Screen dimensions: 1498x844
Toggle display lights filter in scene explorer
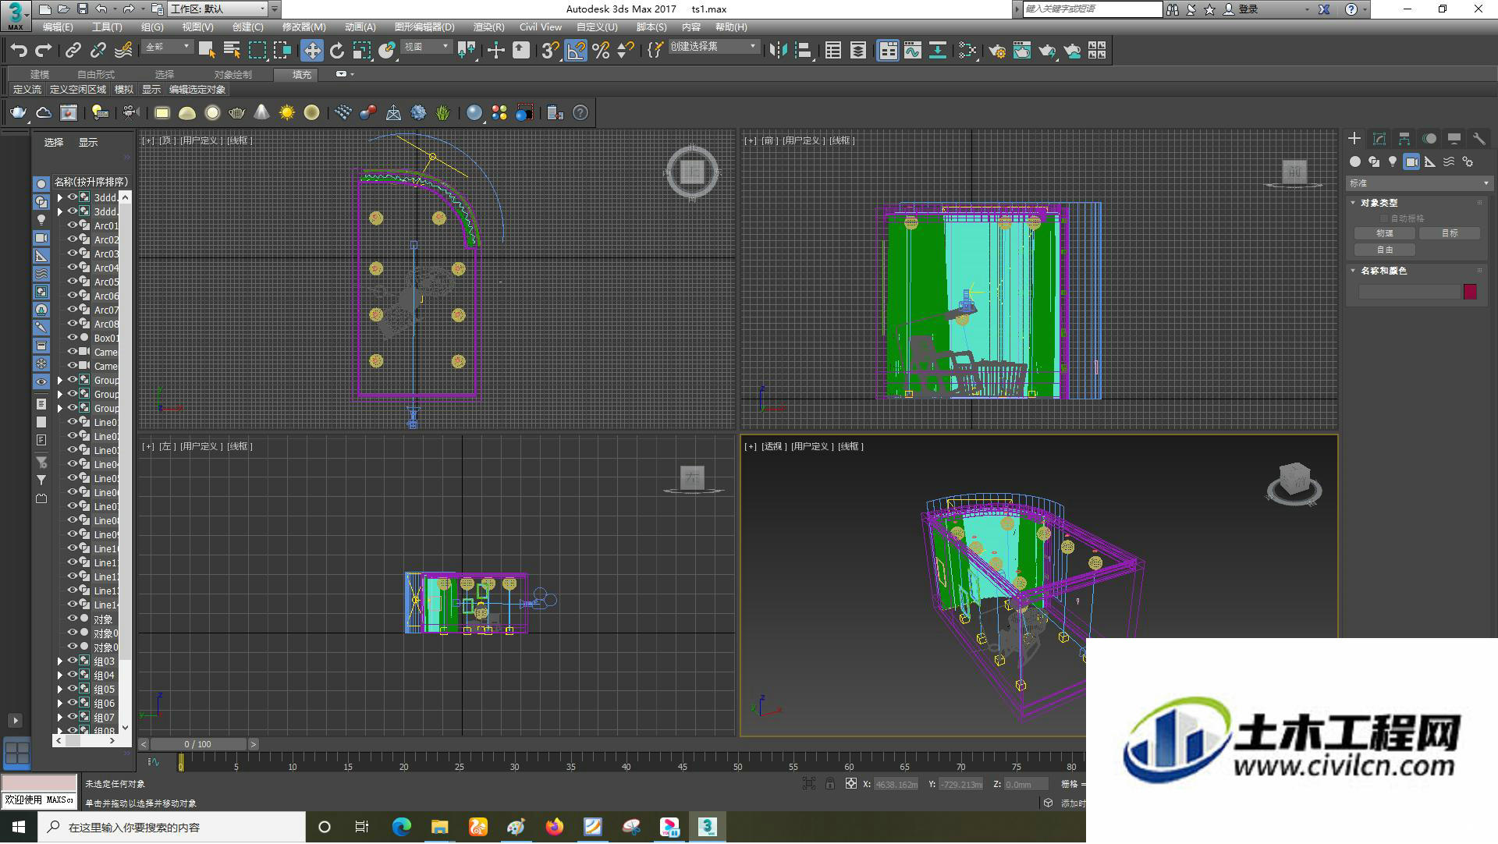41,220
